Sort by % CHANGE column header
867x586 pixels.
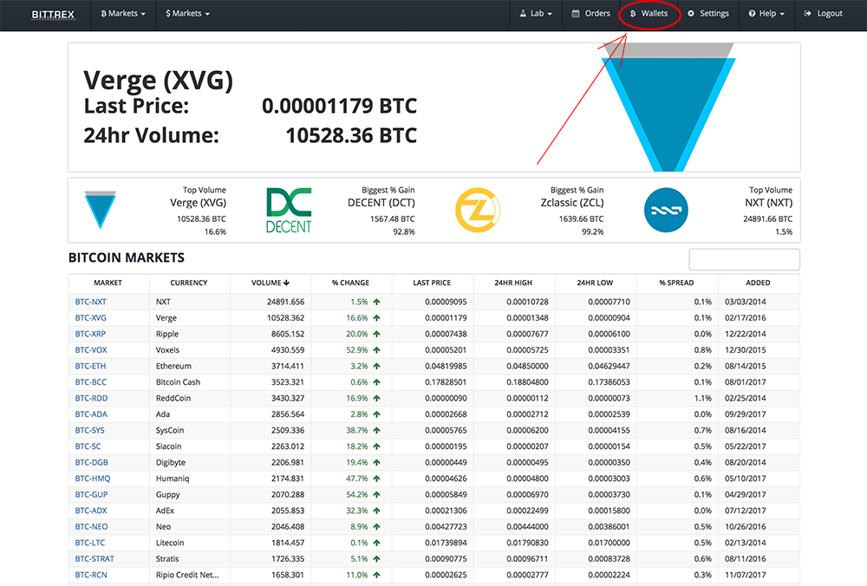point(350,283)
